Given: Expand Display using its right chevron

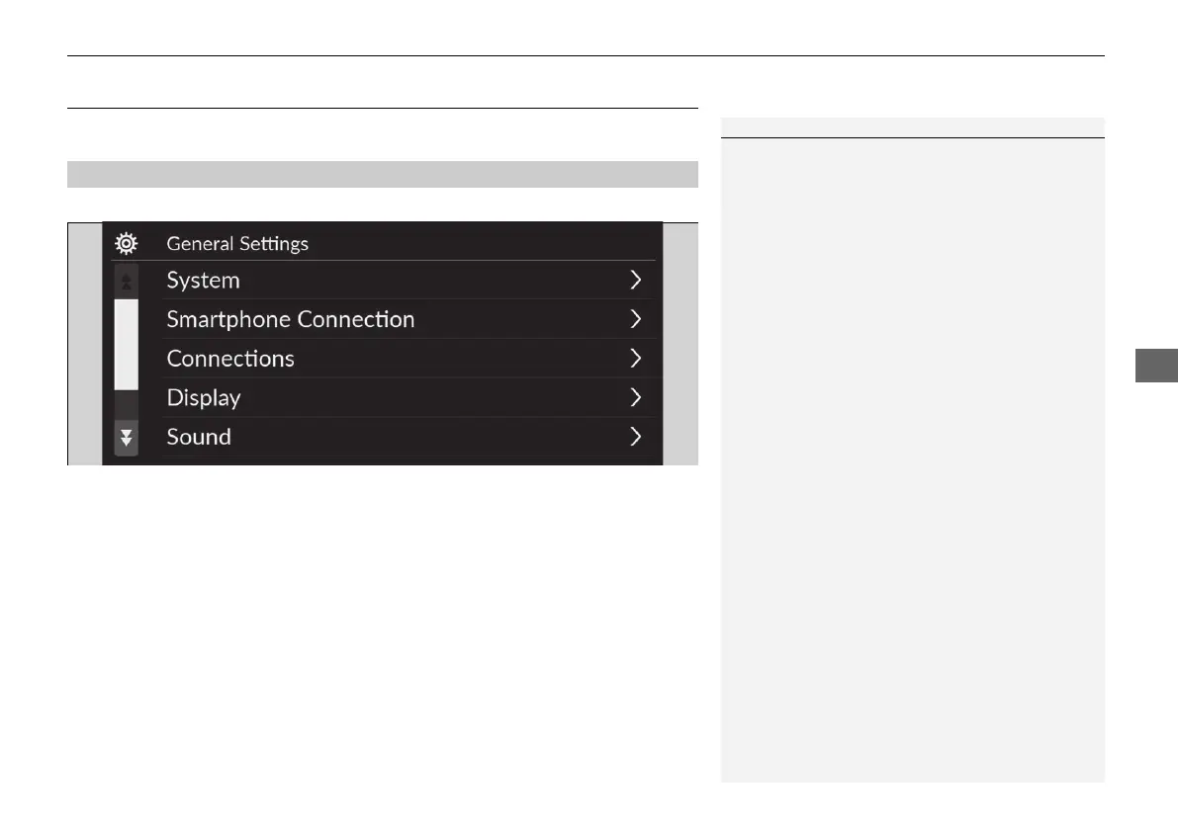Looking at the screenshot, I should [x=636, y=397].
